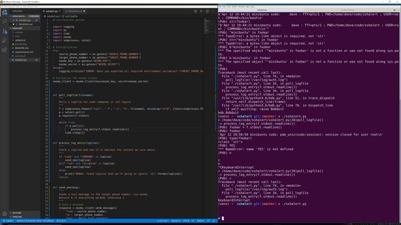Click the feedback icon in status bar
This screenshot has width=401, height=225.
pyautogui.click(x=209, y=221)
